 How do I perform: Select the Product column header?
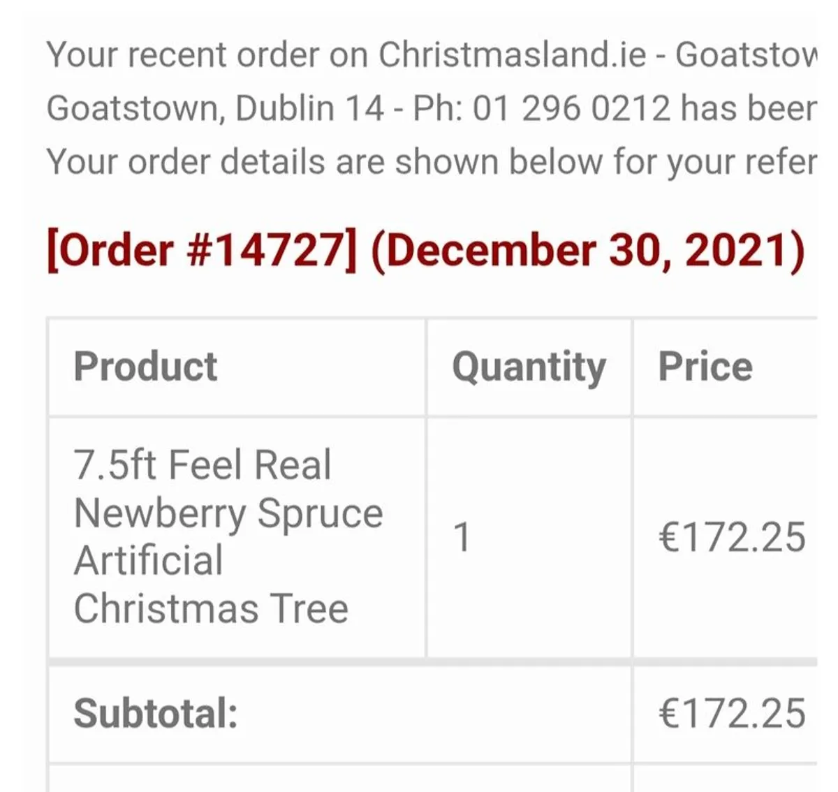[145, 367]
